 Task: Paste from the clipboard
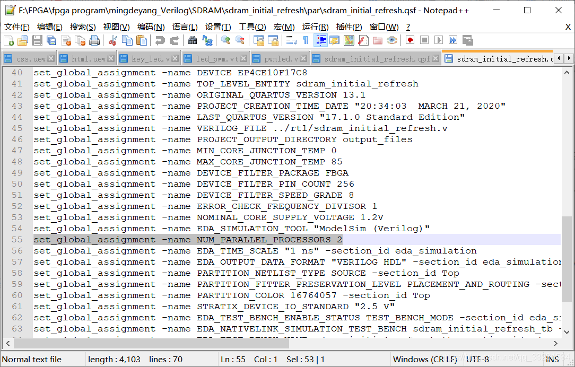pyautogui.click(x=141, y=40)
